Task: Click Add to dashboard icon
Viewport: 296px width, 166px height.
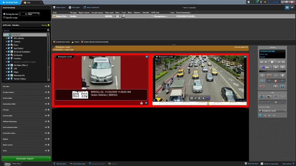Action: [84, 7]
